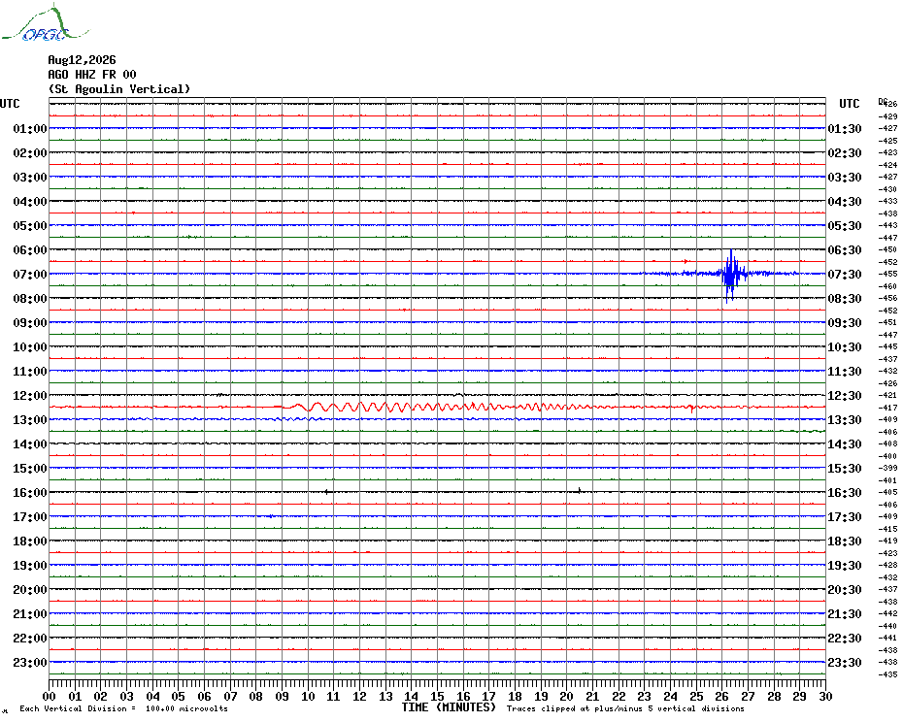Click the '21:00' hour label
Viewport: 903px width, 722px height.
click(x=30, y=613)
